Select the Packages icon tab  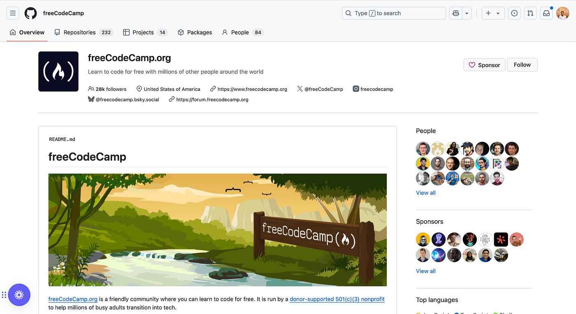tap(195, 32)
